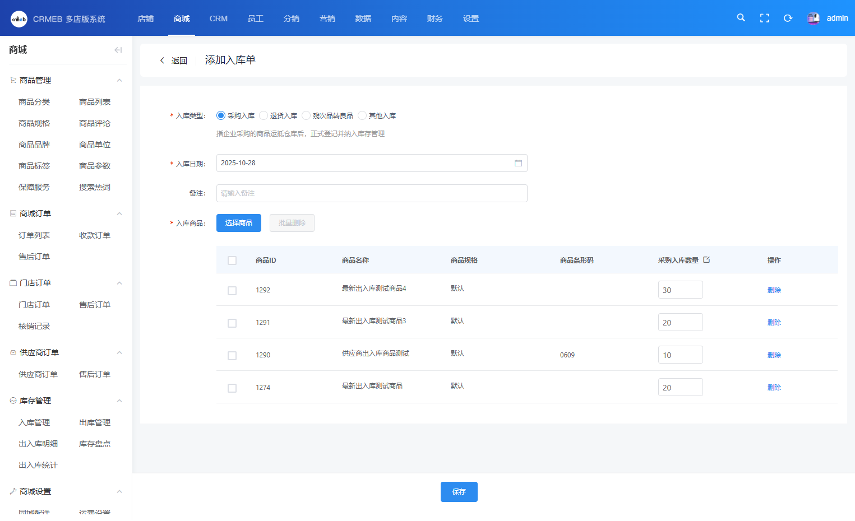Delete the row for product 1290
855x521 pixels.
pos(774,355)
